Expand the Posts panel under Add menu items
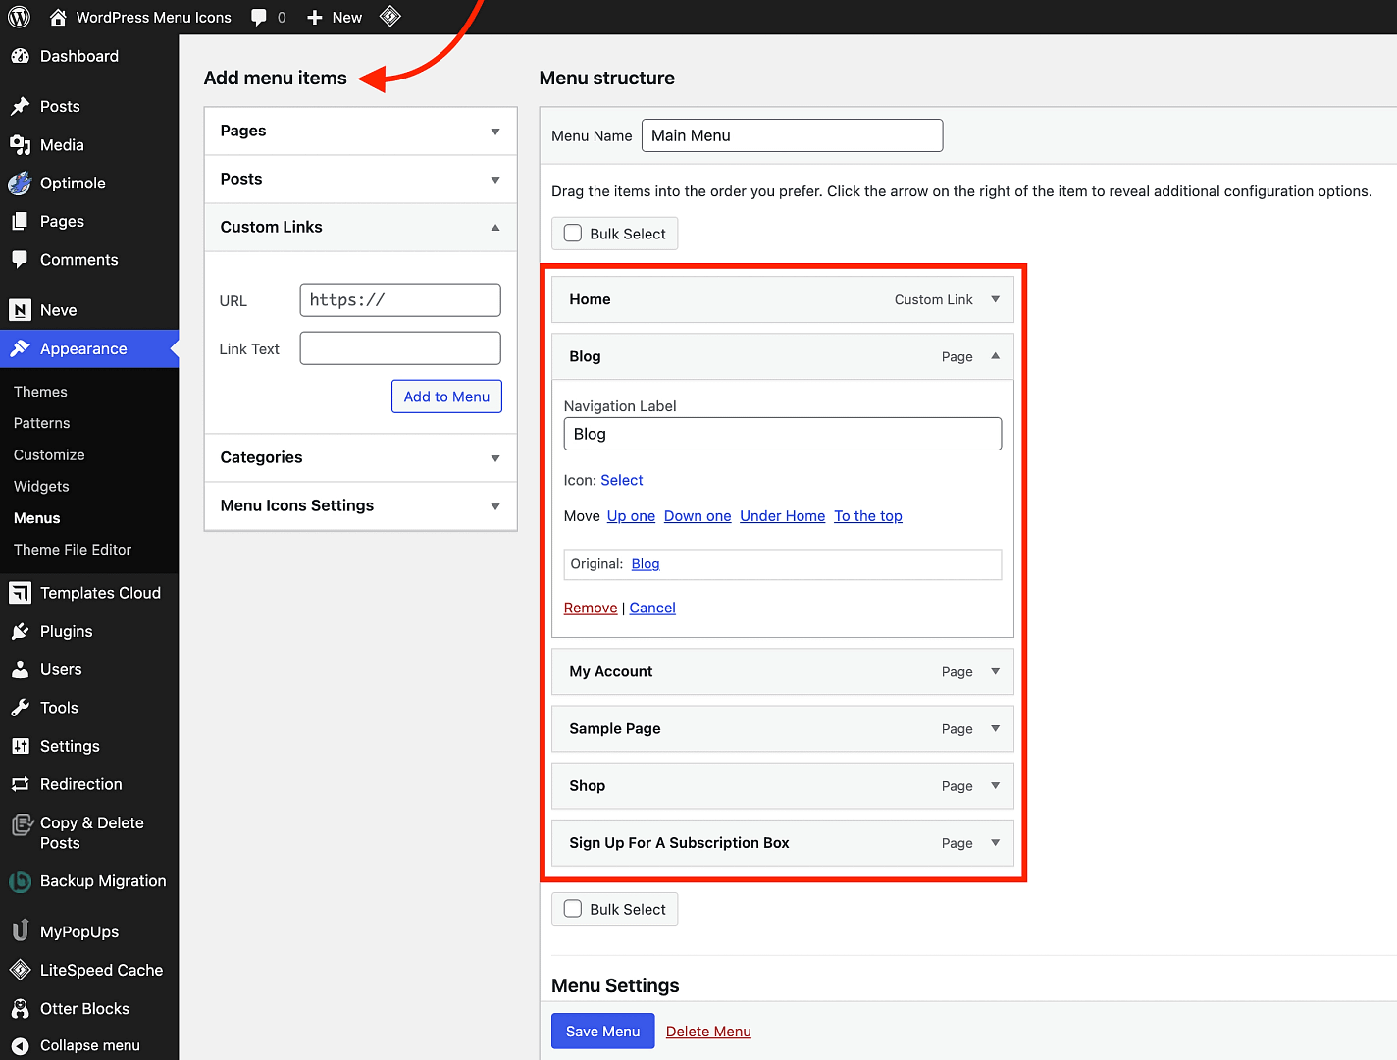This screenshot has width=1397, height=1060. 495,180
